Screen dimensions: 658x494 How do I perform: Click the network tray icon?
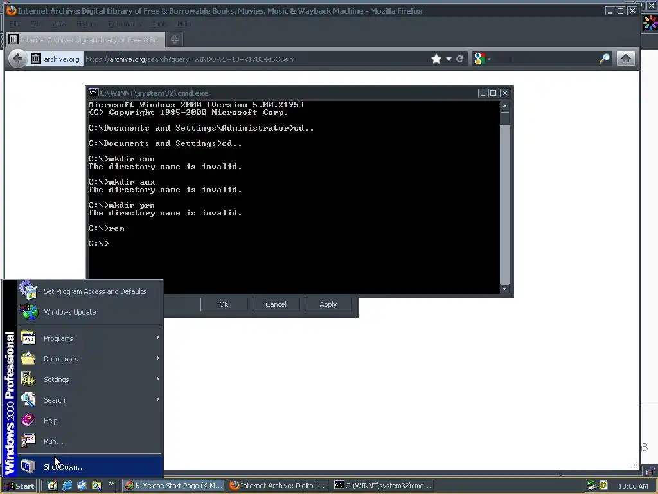click(x=592, y=486)
